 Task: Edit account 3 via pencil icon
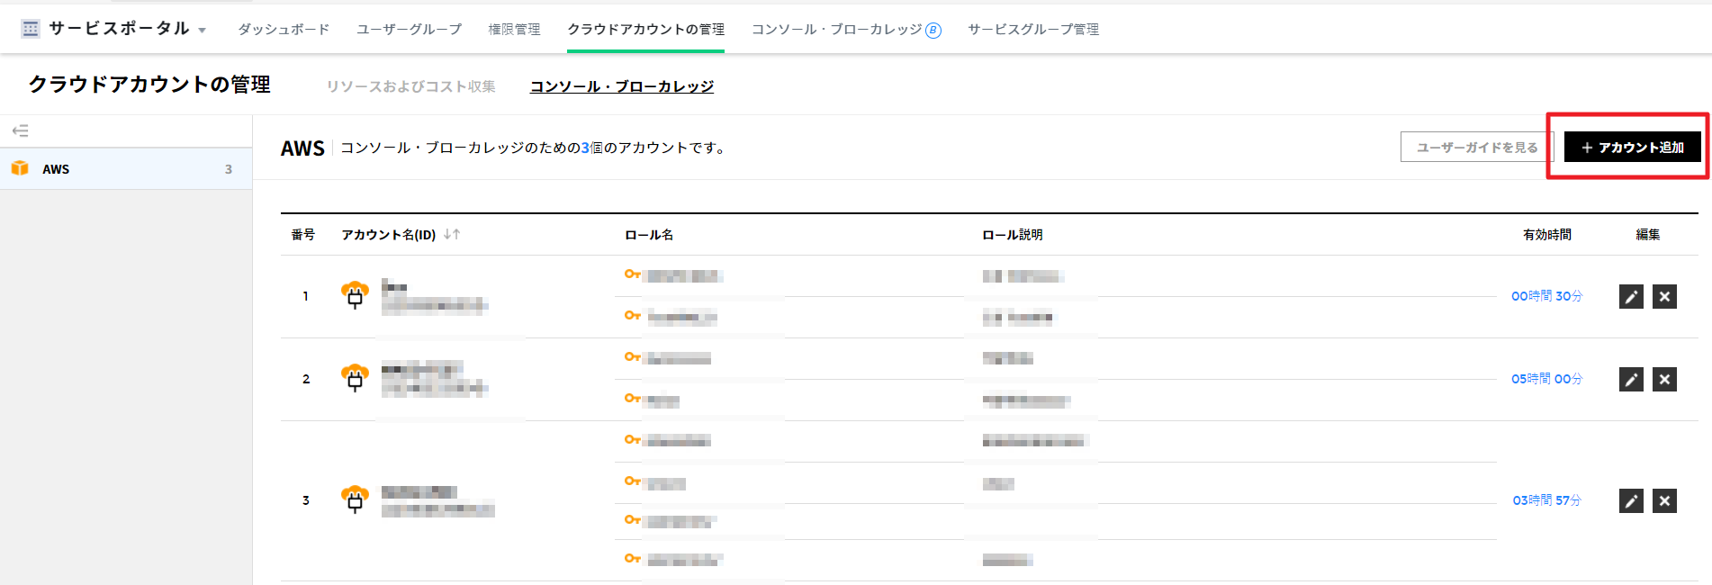(1631, 501)
